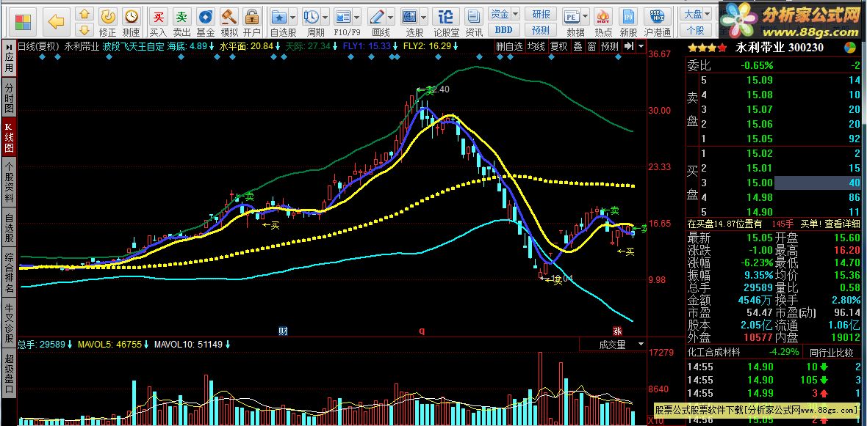Viewport: 867px width, 426px height.
Task: Toggle the 窗 window option
Action: point(591,46)
